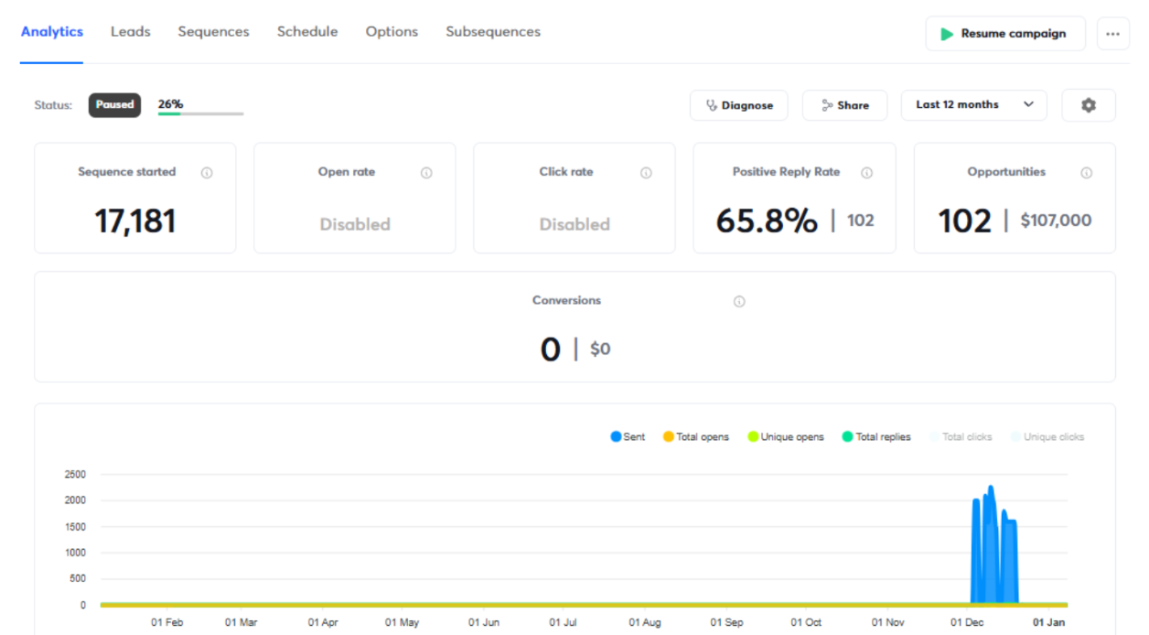
Task: Show Total clicks series in chart
Action: (x=961, y=437)
